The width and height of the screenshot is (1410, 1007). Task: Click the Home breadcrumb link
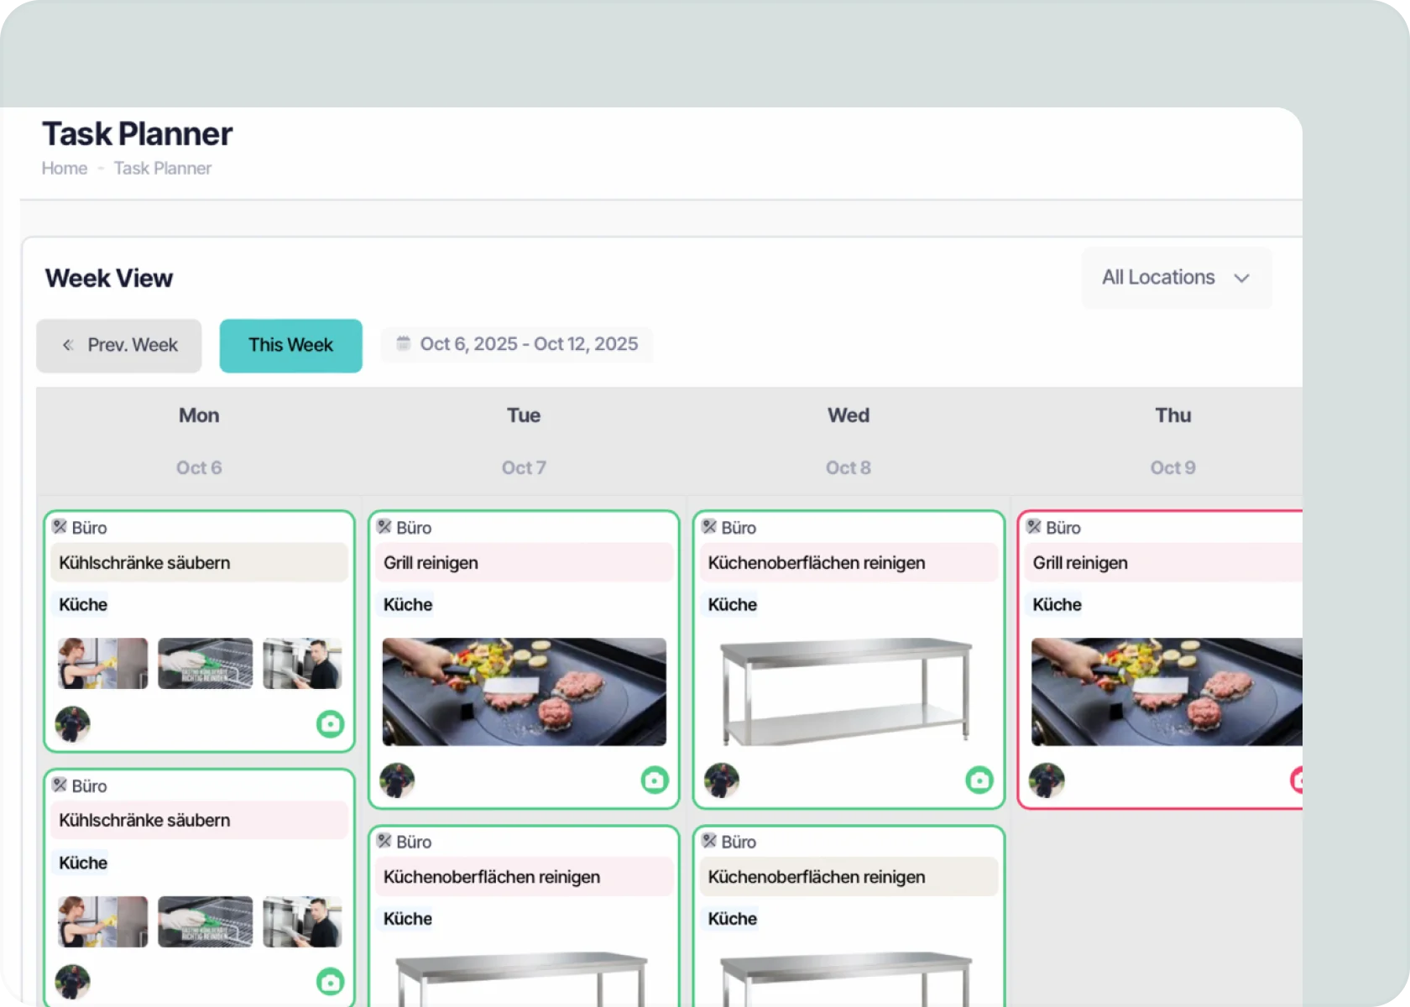[65, 168]
